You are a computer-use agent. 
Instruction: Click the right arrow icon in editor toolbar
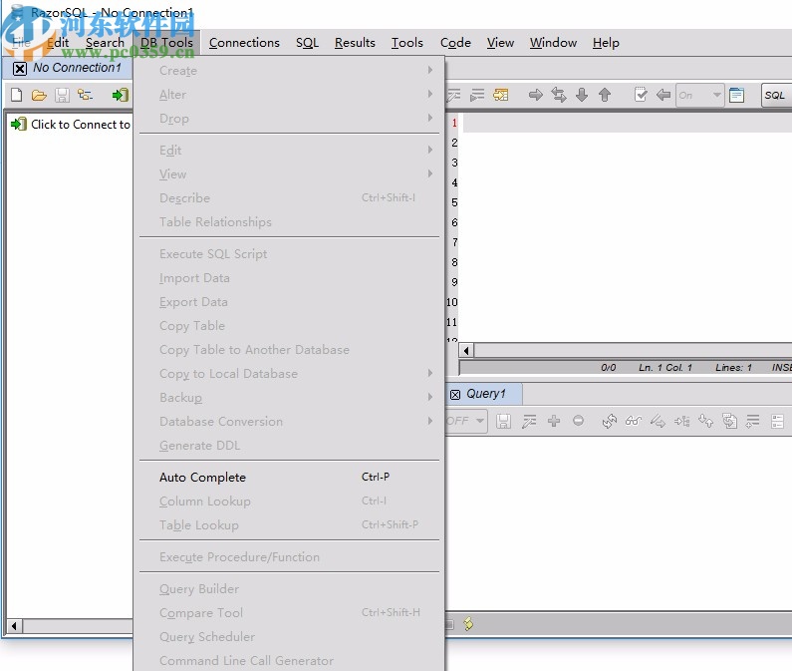535,95
